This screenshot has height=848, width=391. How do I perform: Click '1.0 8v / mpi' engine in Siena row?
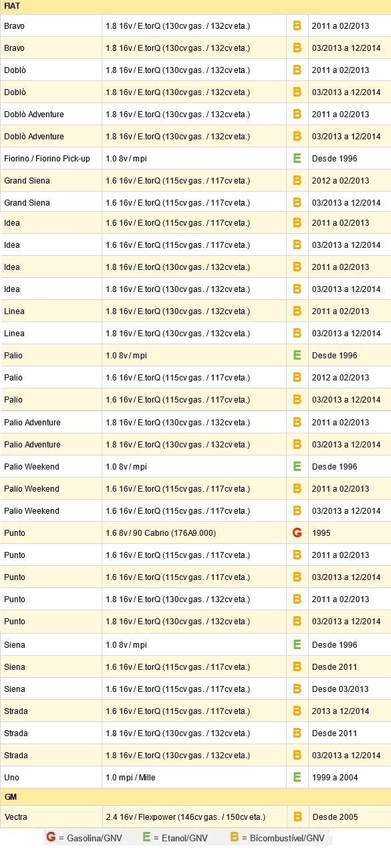[x=126, y=645]
